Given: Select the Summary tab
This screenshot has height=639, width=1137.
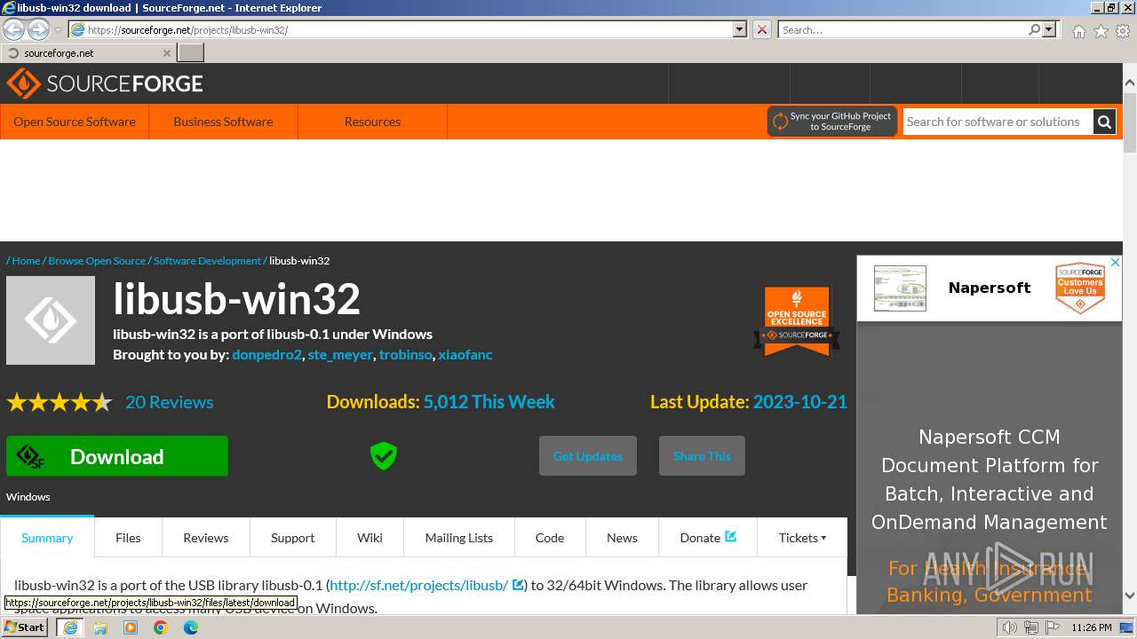Looking at the screenshot, I should (47, 538).
